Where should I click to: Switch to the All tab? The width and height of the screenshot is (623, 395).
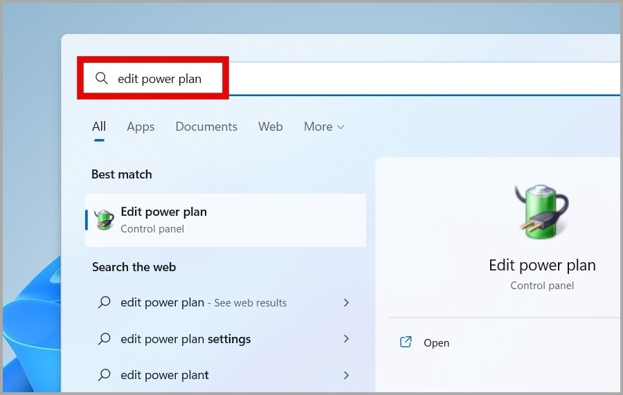[99, 127]
